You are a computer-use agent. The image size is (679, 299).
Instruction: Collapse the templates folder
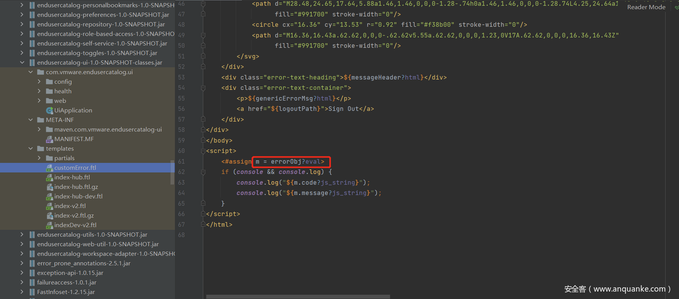point(30,148)
